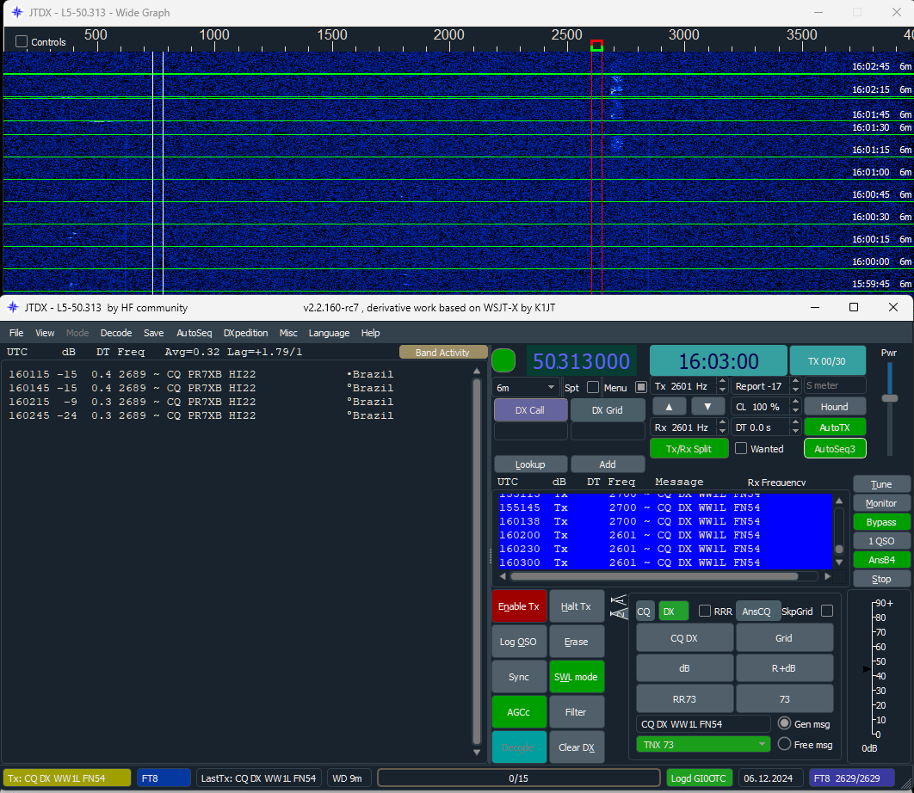Click the 50313000 frequency display
This screenshot has width=914, height=793.
581,361
